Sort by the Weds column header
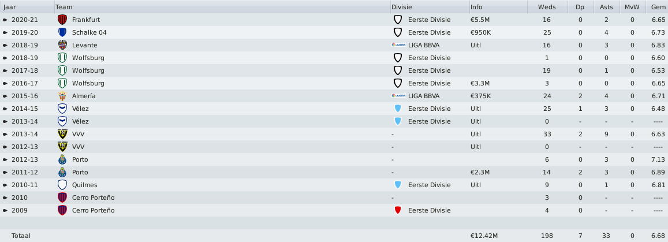Viewport: 668px width, 242px height. coord(547,7)
